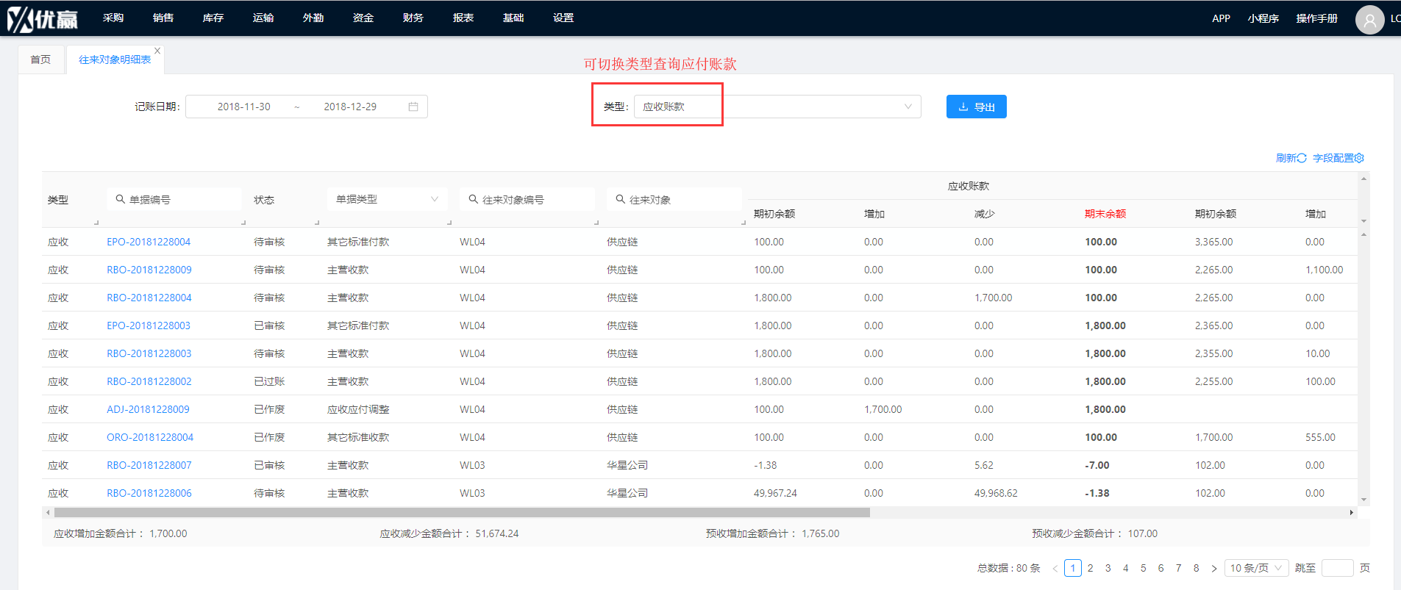The height and width of the screenshot is (590, 1401).
Task: Open document EPO-20181228004
Action: click(x=149, y=242)
